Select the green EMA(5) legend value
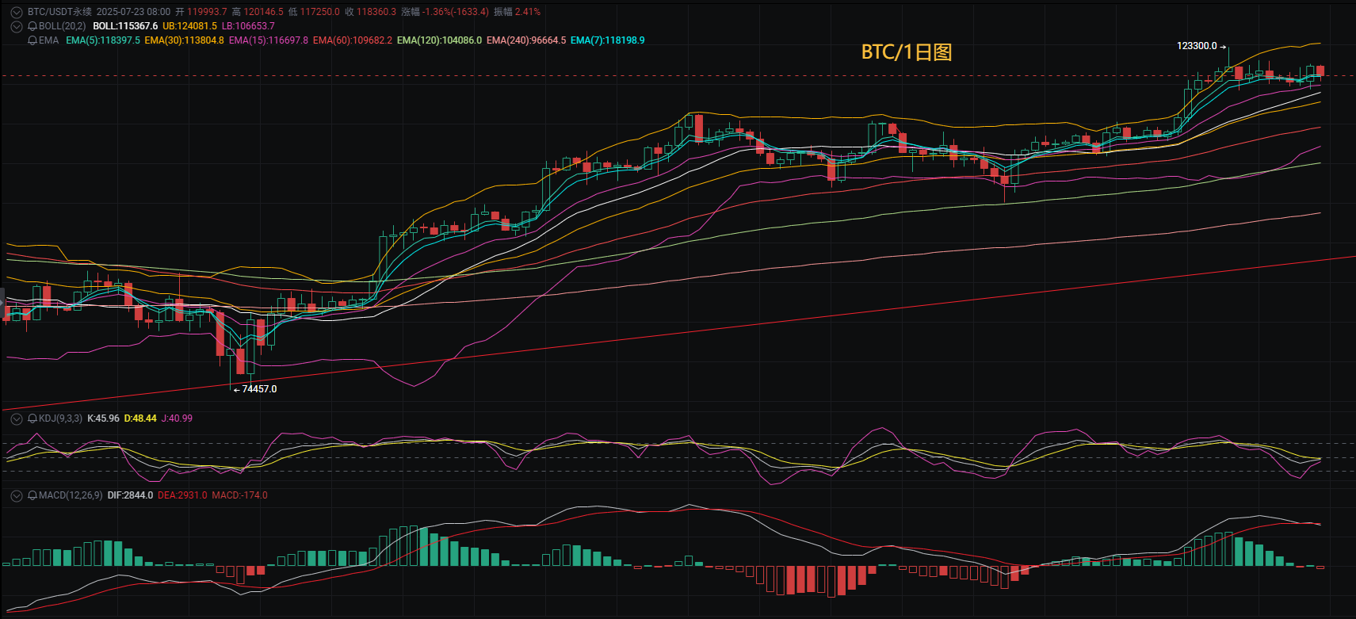The width and height of the screenshot is (1356, 619). pos(103,40)
